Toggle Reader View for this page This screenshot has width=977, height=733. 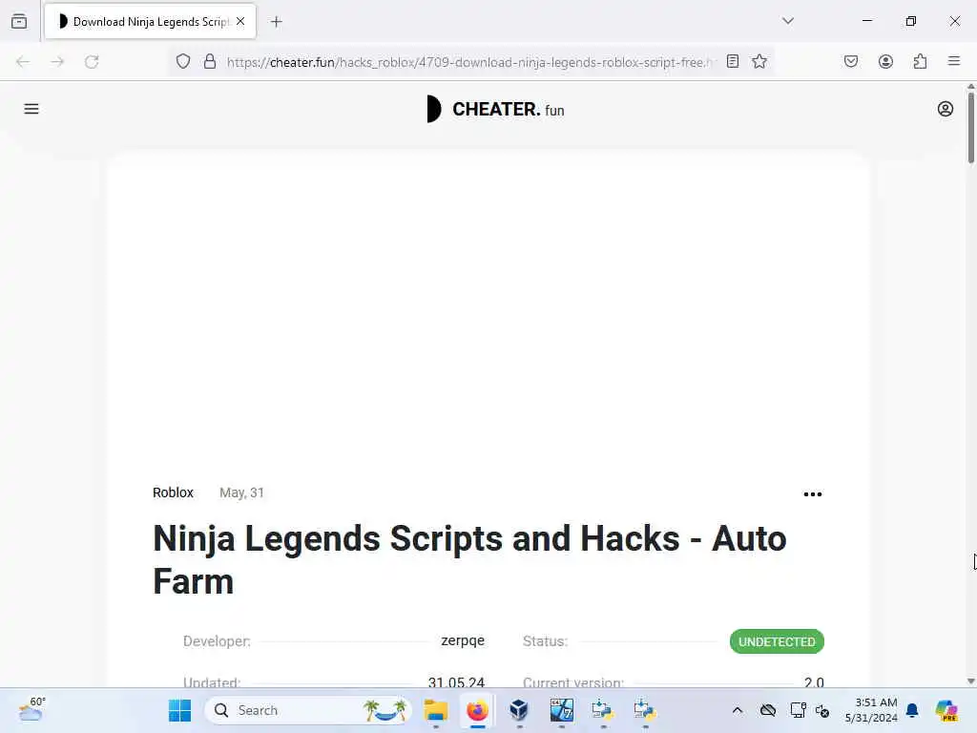[x=733, y=61]
